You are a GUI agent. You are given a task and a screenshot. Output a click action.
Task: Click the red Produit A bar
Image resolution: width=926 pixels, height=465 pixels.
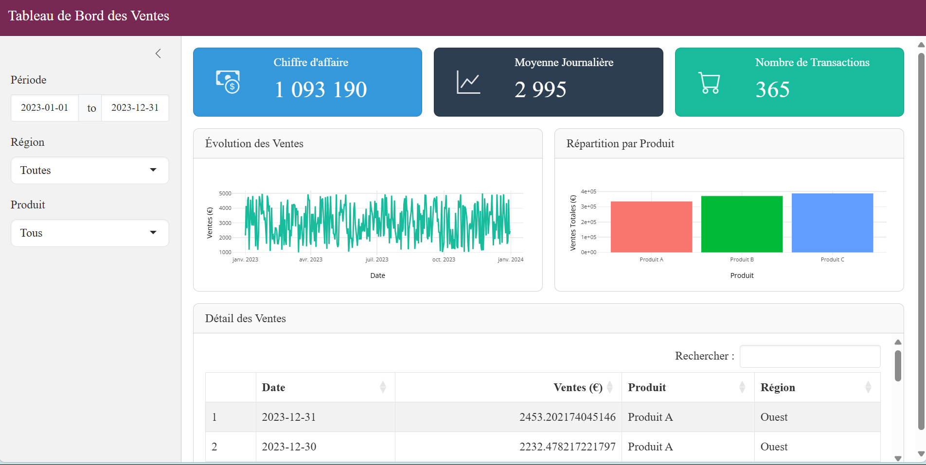[651, 227]
